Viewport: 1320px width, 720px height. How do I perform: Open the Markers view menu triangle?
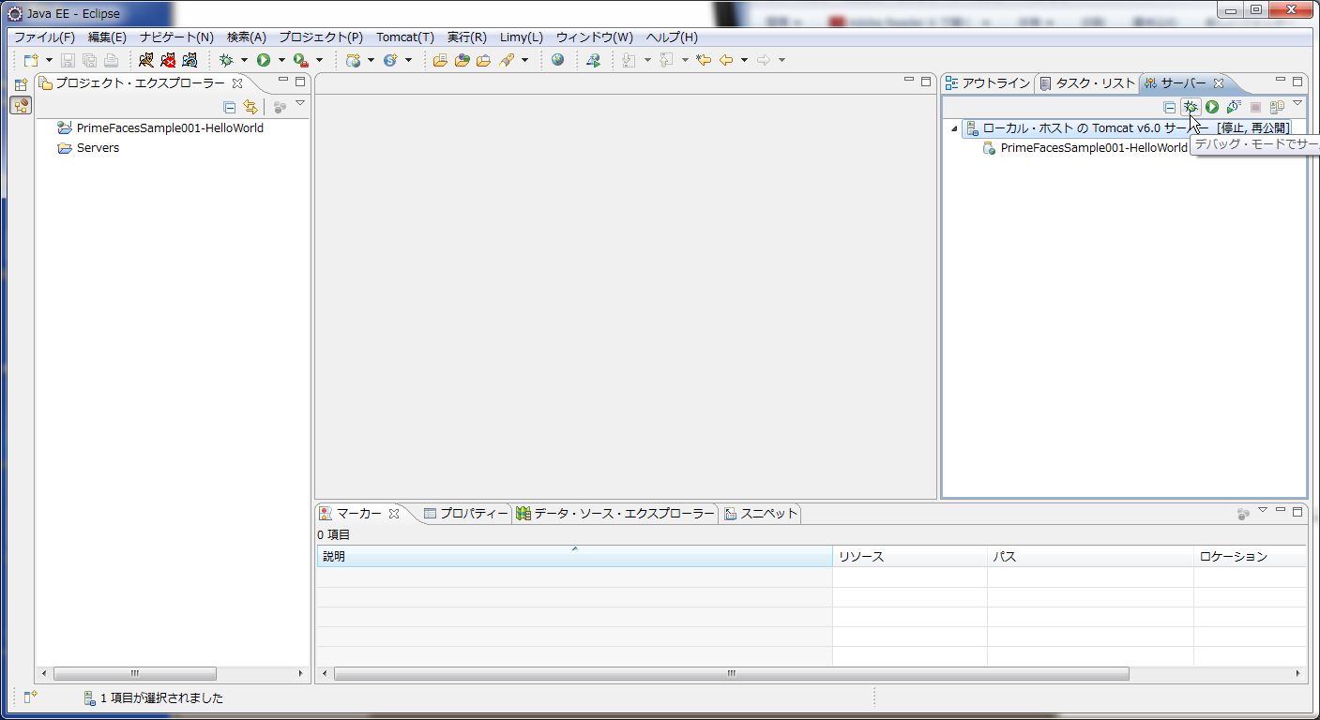[1263, 511]
